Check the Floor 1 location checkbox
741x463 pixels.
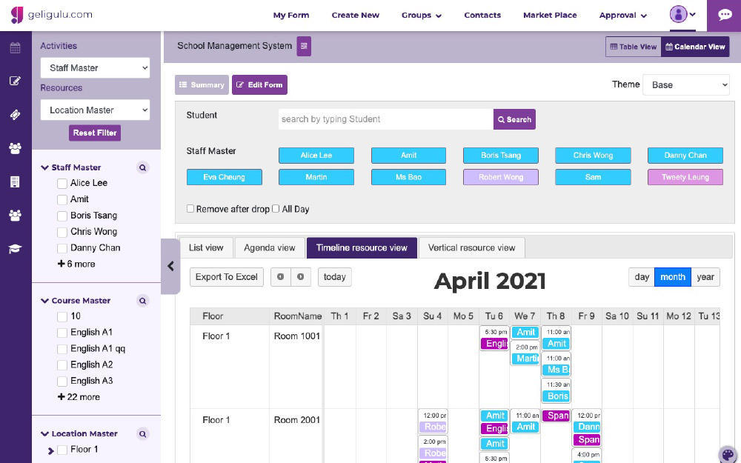click(x=62, y=450)
